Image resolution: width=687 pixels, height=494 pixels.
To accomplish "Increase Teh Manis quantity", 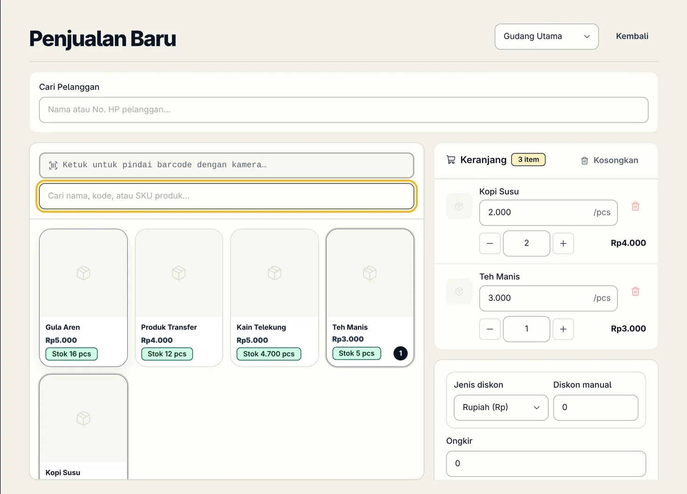I will pyautogui.click(x=563, y=329).
